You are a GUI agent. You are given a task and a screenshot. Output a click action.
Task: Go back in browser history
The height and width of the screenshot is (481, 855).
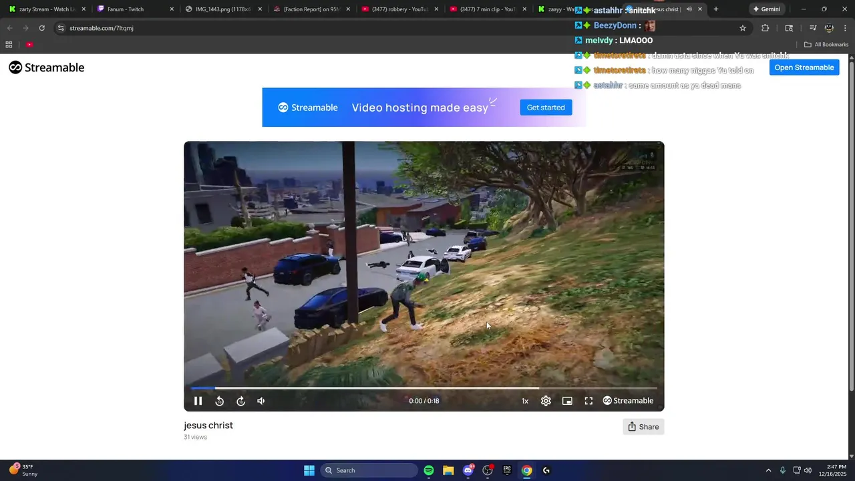click(9, 28)
